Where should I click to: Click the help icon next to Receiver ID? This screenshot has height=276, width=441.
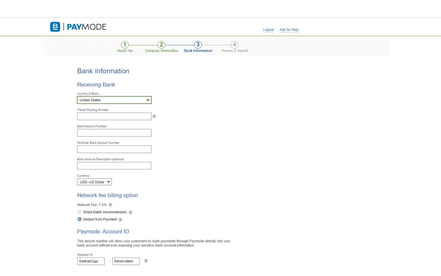[146, 261]
